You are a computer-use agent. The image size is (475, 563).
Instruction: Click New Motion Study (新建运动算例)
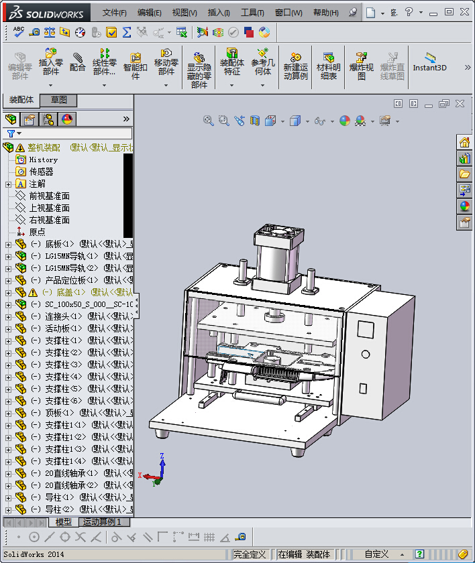click(x=296, y=66)
